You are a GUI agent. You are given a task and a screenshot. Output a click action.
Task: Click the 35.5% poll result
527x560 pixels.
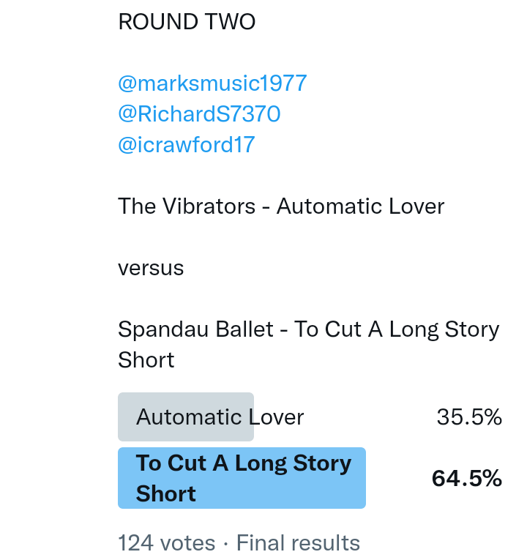(469, 417)
